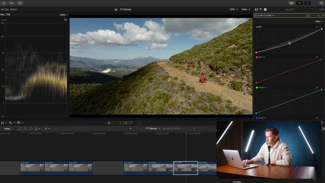
Task: Open the background tasks circle icon
Action: point(20,3)
